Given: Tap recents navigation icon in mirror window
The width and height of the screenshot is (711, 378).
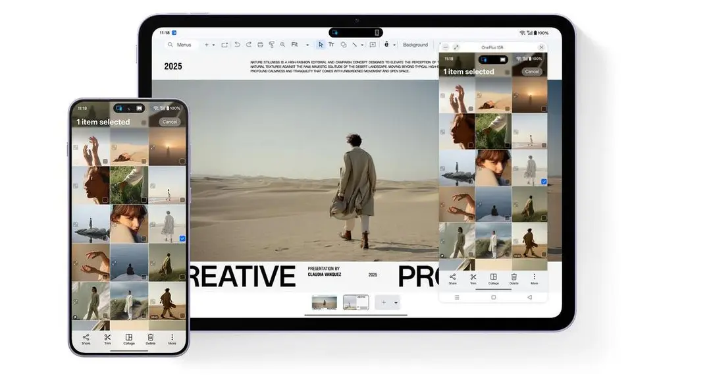Looking at the screenshot, I should [x=457, y=297].
